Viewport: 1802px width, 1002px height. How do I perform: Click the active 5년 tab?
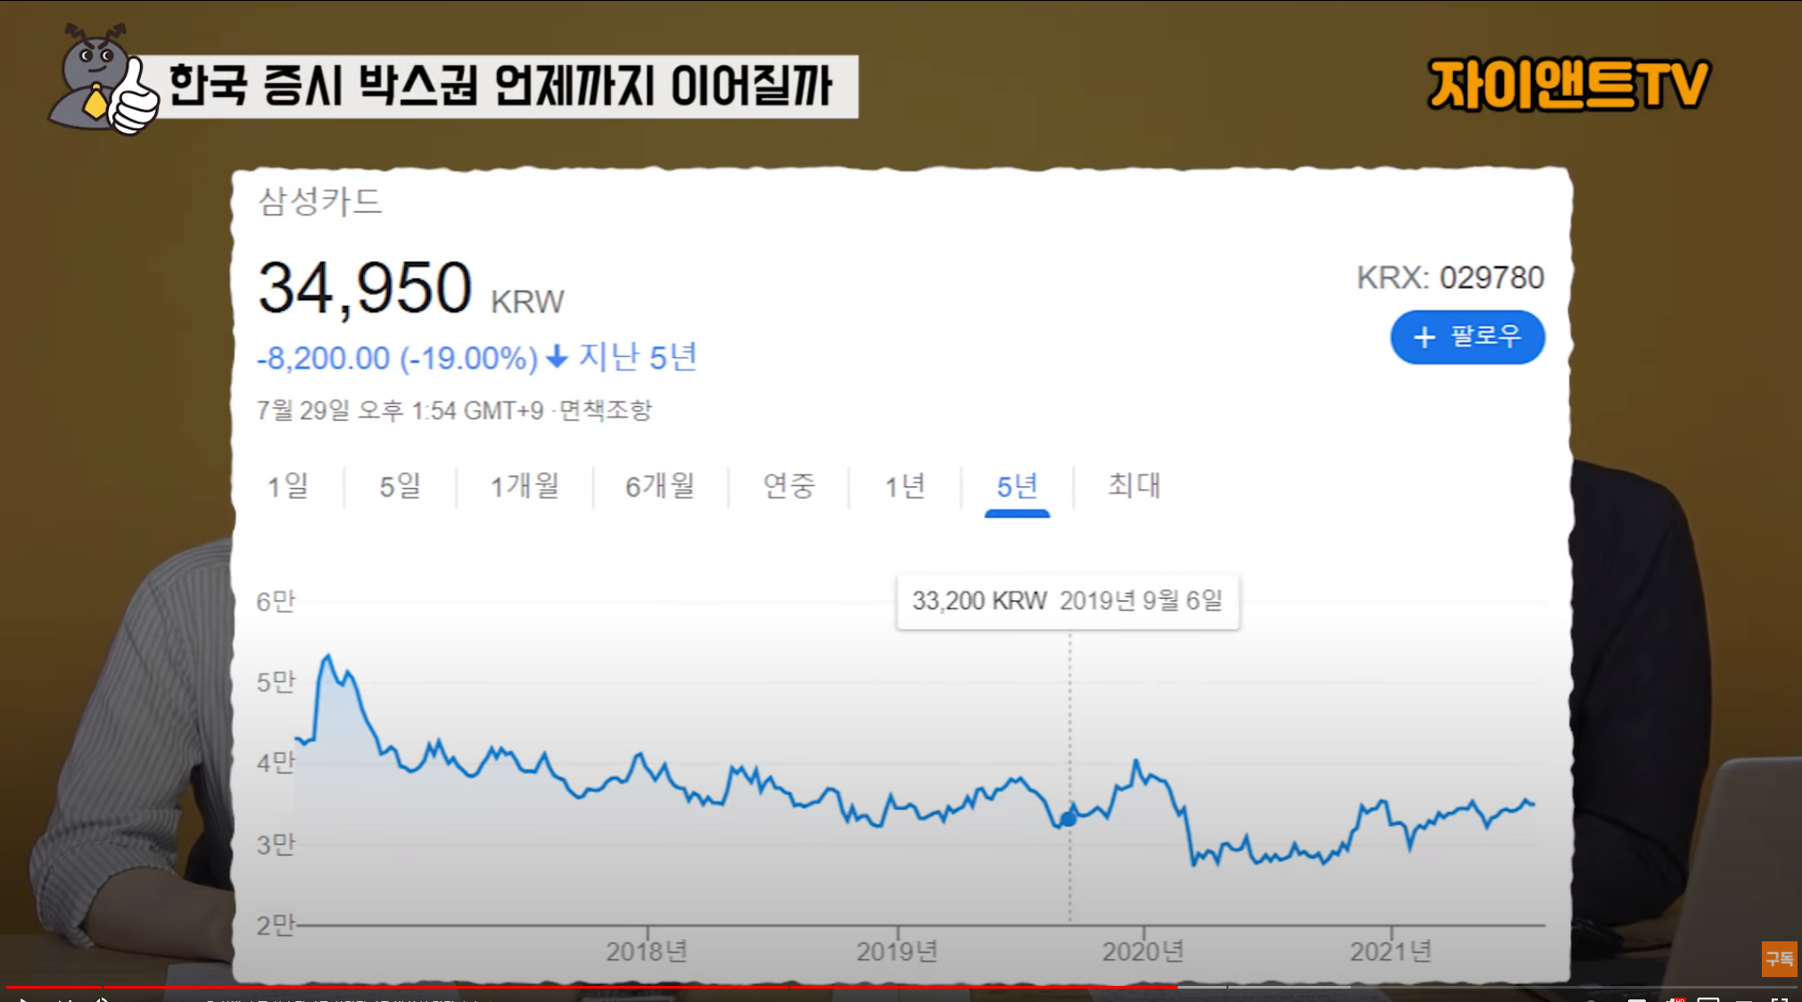coord(1017,486)
